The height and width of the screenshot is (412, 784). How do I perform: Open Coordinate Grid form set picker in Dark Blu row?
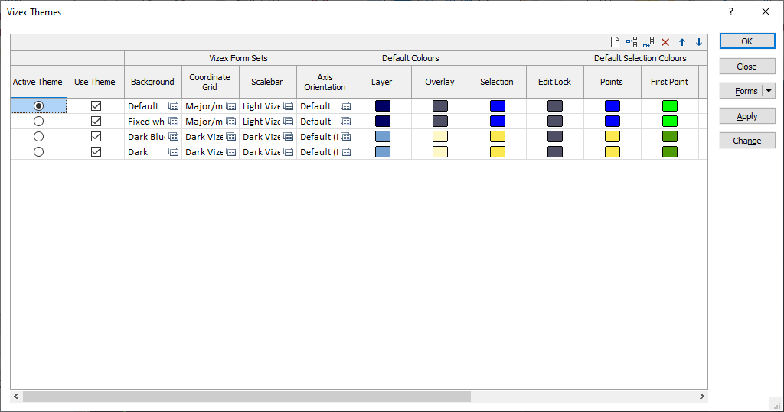tap(230, 136)
